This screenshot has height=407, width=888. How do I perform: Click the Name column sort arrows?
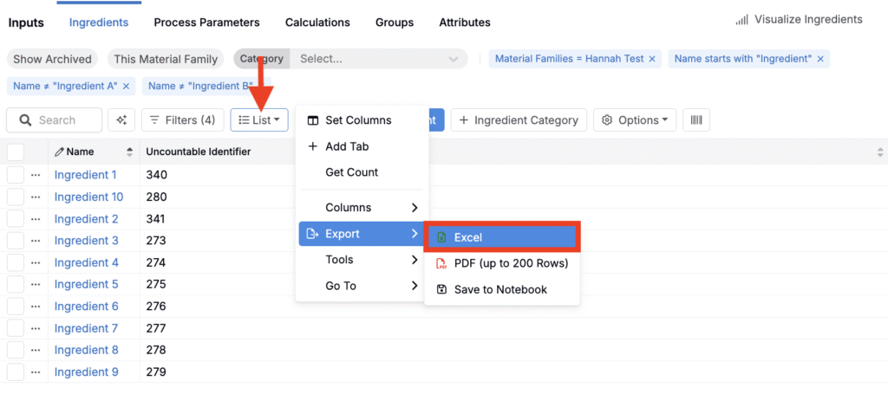[x=130, y=152]
